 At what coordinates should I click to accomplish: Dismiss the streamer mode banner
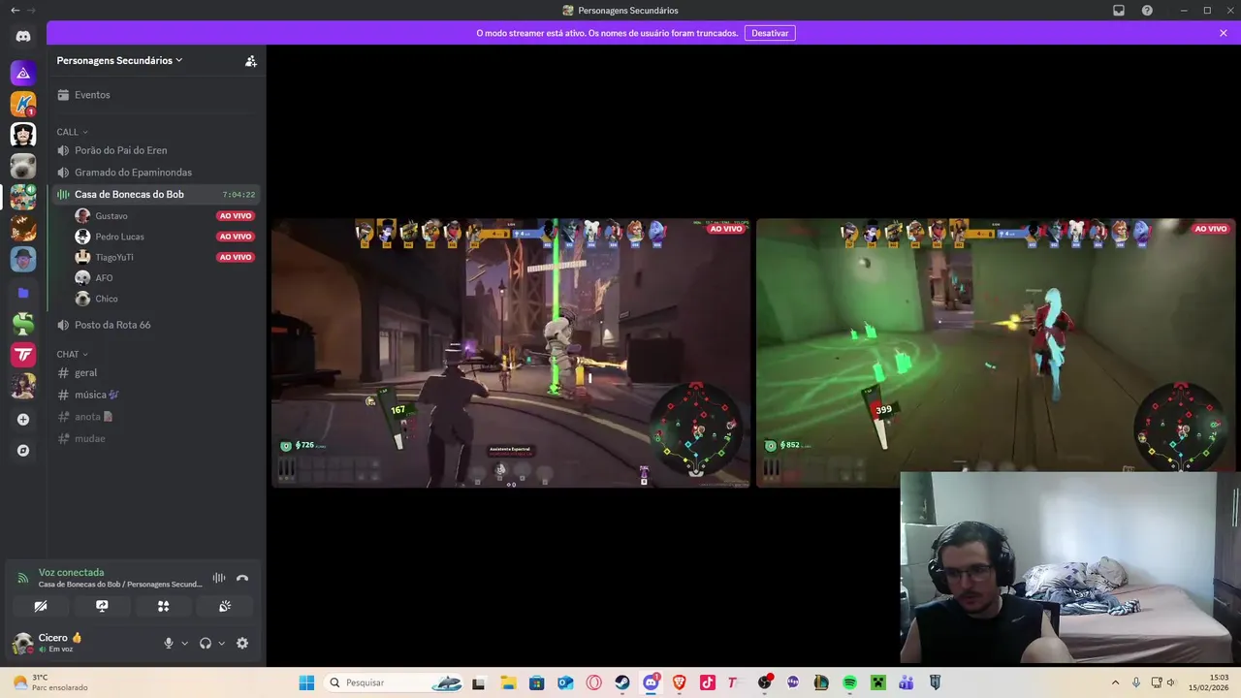point(1224,33)
